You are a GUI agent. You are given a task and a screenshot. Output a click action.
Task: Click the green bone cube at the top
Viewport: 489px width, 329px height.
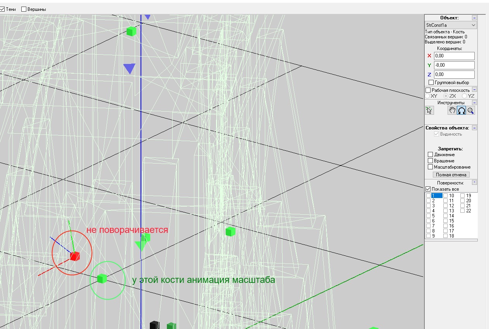(x=132, y=31)
